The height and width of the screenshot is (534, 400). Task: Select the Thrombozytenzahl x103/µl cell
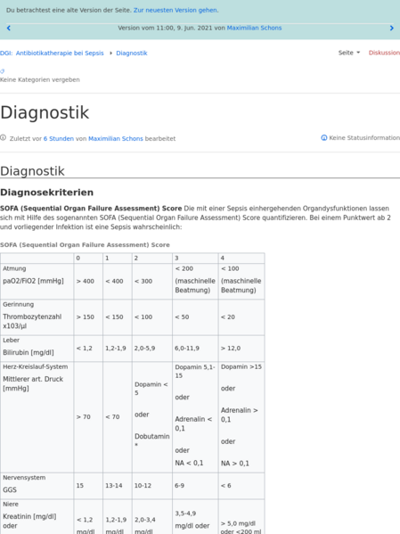coord(37,317)
